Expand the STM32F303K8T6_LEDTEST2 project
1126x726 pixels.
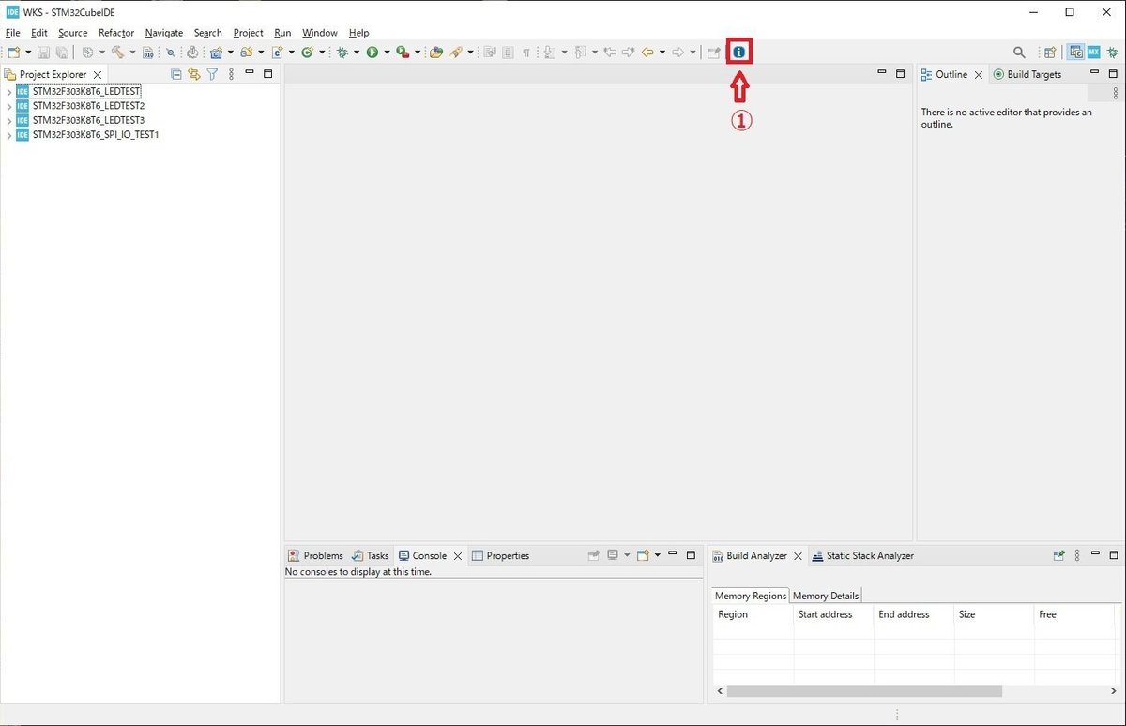(8, 106)
